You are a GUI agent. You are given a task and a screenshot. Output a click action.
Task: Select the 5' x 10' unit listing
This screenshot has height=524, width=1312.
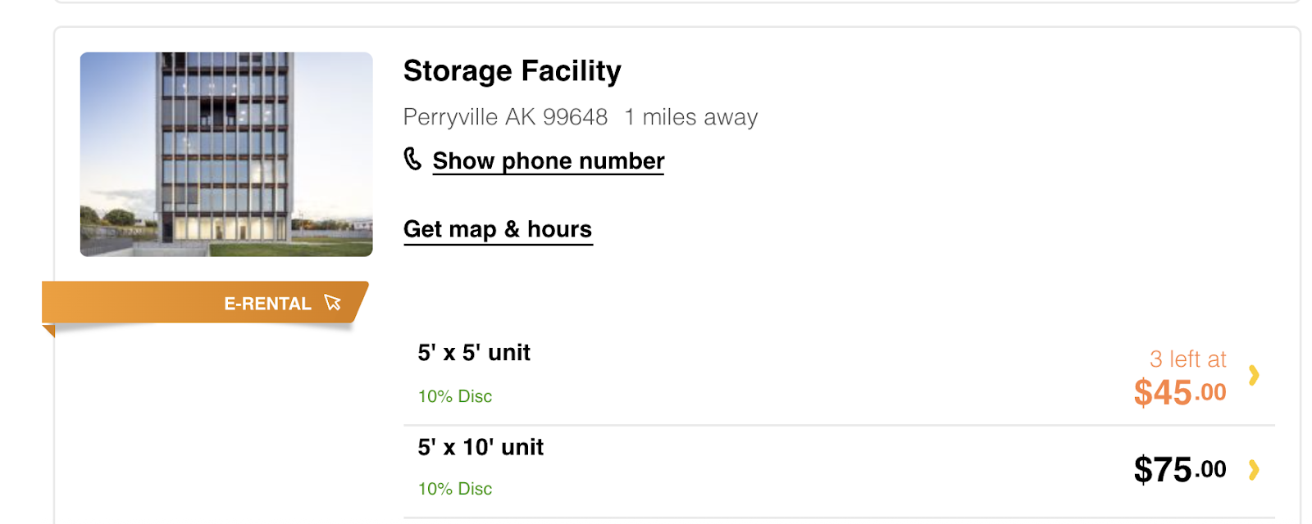[x=839, y=472]
